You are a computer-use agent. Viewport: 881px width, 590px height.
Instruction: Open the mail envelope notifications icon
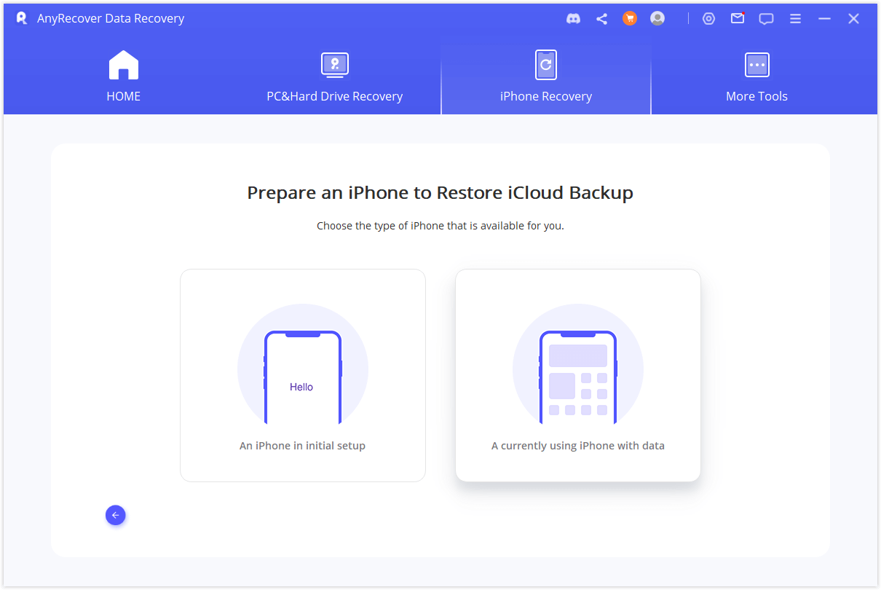[x=738, y=19]
